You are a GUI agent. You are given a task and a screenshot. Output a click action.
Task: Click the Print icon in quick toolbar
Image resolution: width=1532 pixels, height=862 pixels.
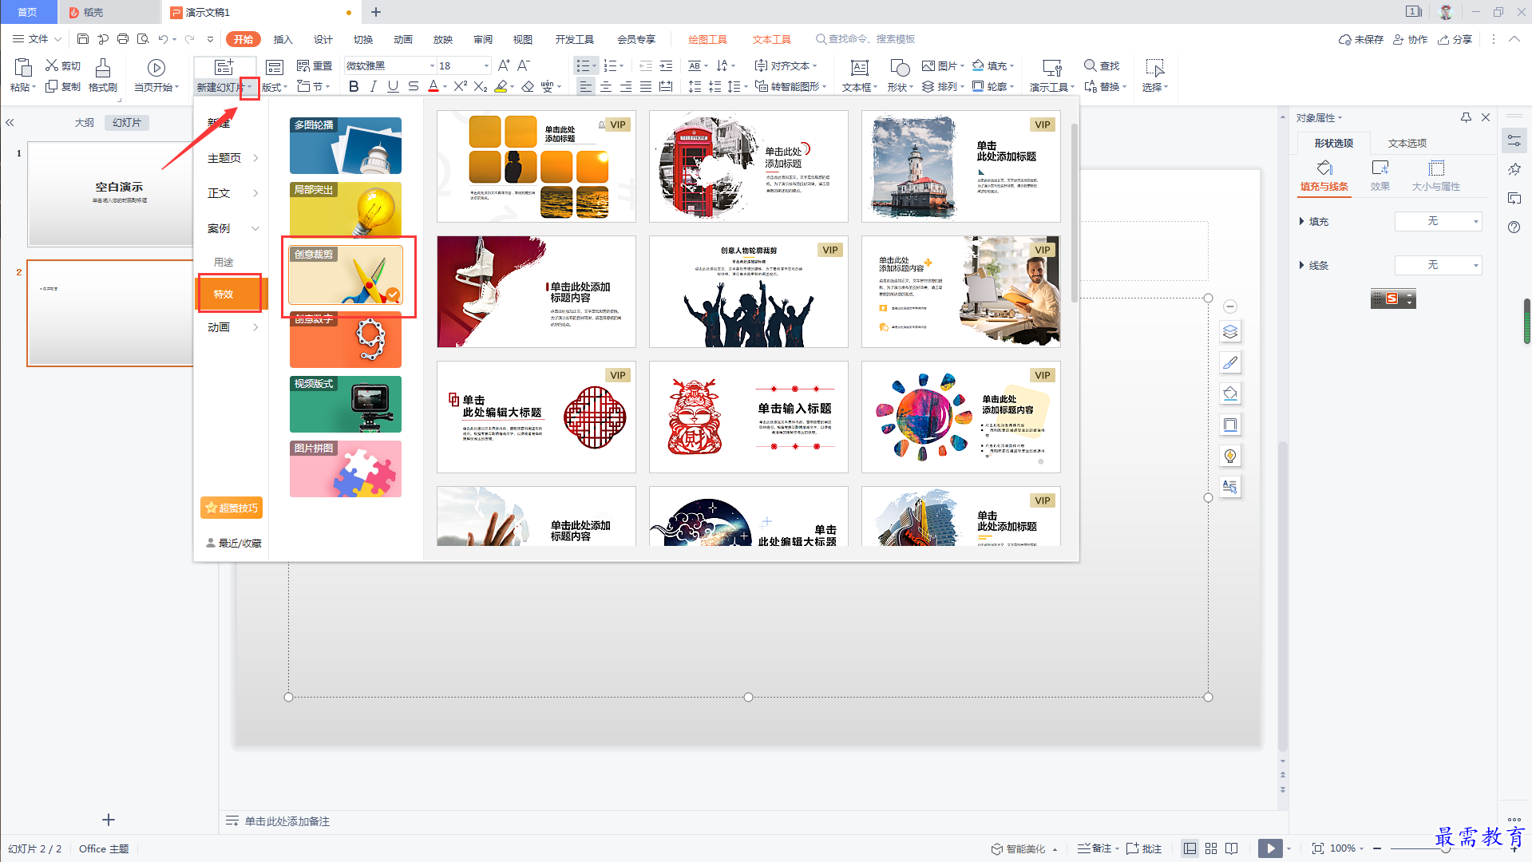click(123, 39)
